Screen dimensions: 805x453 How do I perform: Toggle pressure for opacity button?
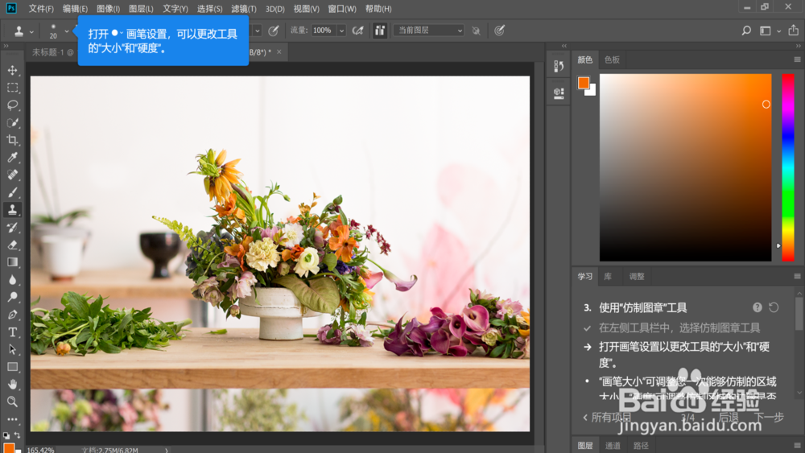[x=274, y=31]
